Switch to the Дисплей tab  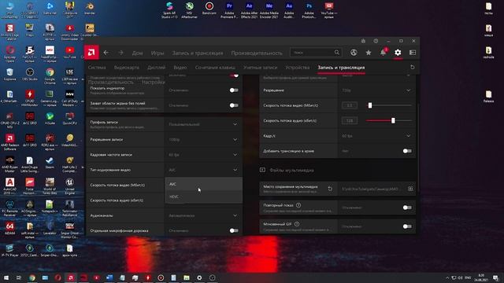156,68
